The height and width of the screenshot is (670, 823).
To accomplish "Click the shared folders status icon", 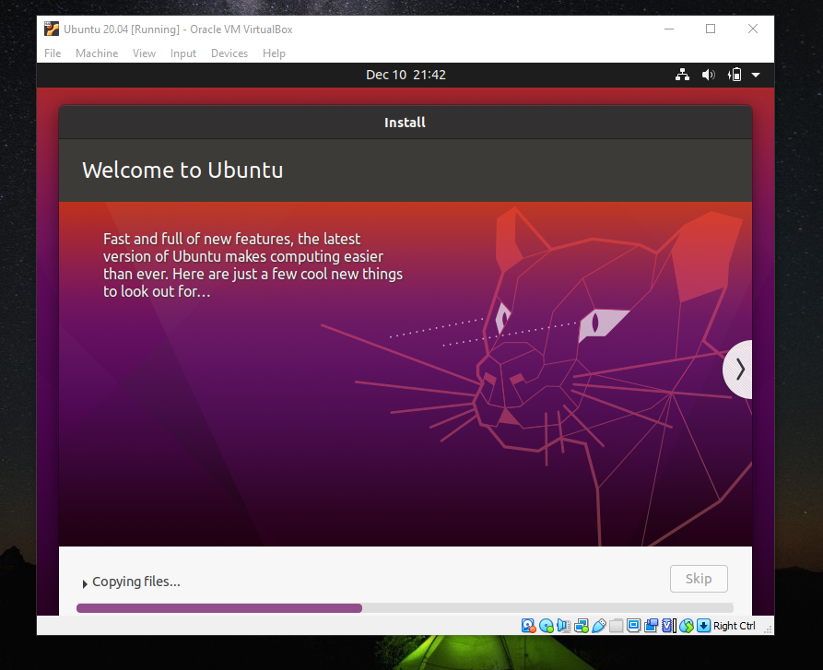I will click(617, 626).
